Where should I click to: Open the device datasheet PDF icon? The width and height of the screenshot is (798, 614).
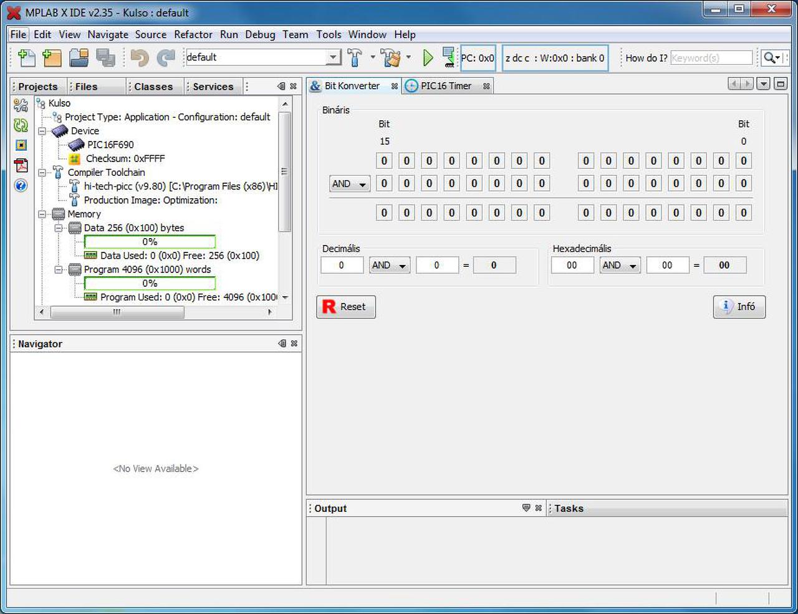click(21, 165)
